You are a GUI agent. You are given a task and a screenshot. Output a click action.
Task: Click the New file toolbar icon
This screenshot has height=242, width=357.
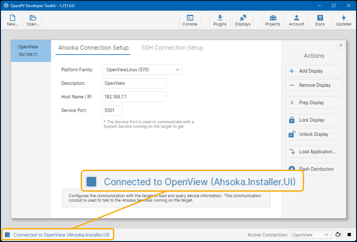13,20
